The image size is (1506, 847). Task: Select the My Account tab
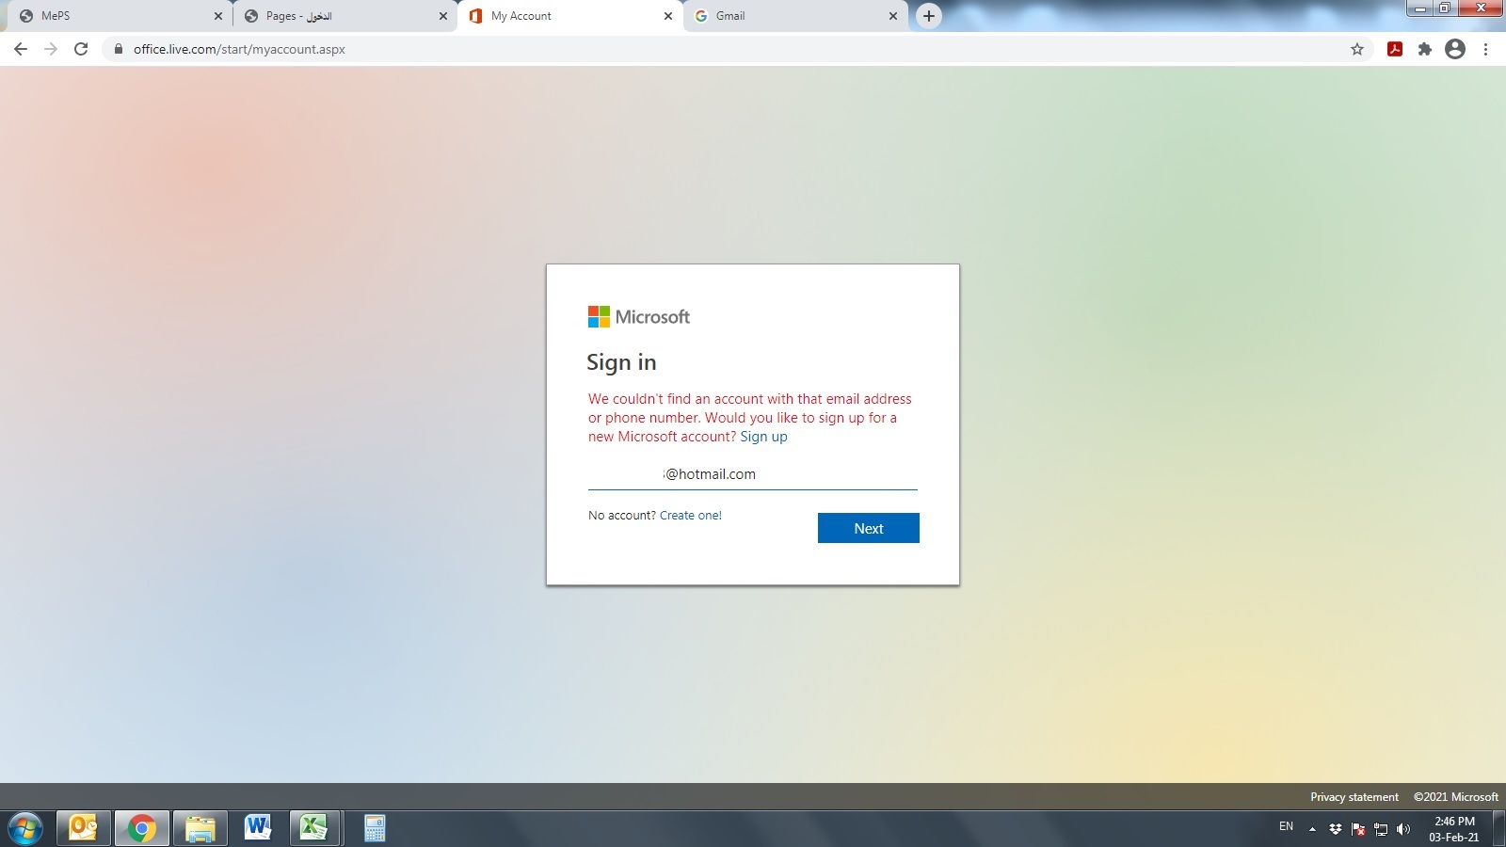click(569, 16)
